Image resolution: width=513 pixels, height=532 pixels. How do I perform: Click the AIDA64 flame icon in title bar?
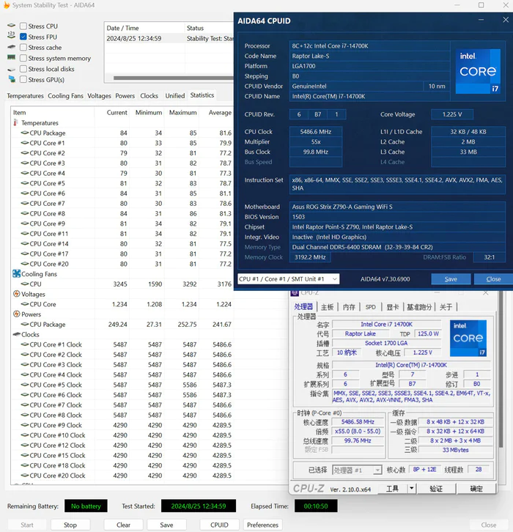pos(6,5)
